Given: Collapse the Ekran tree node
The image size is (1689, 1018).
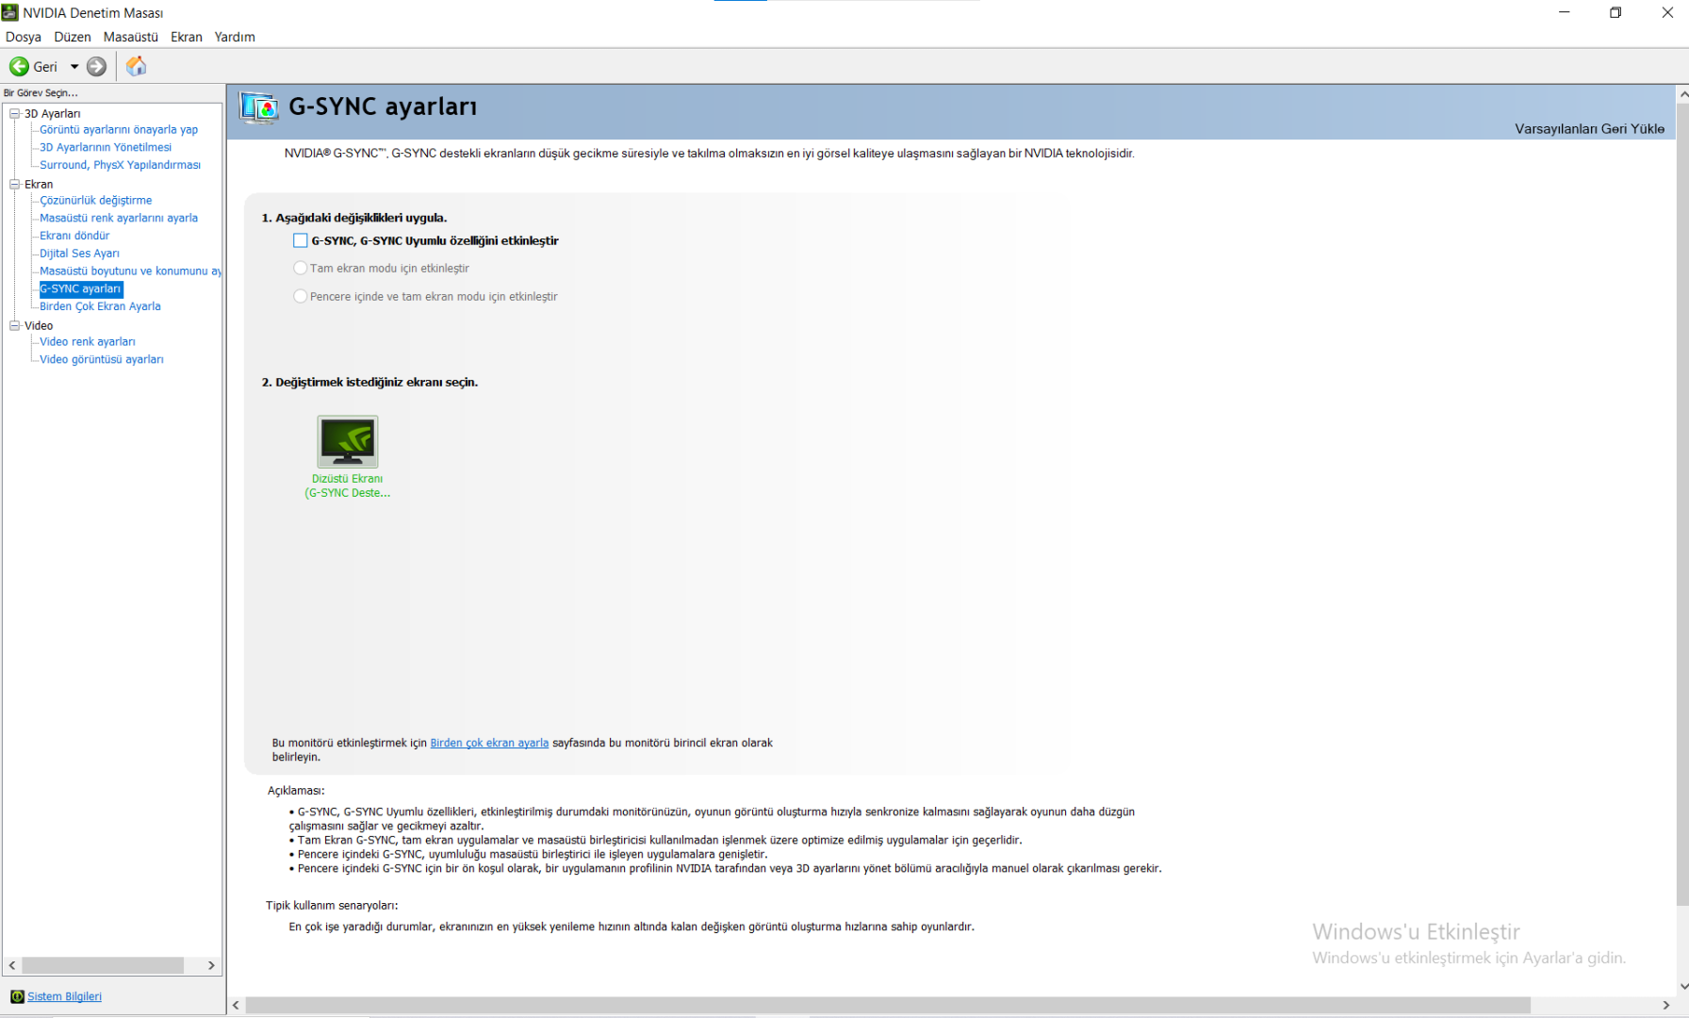Looking at the screenshot, I should pyautogui.click(x=15, y=184).
